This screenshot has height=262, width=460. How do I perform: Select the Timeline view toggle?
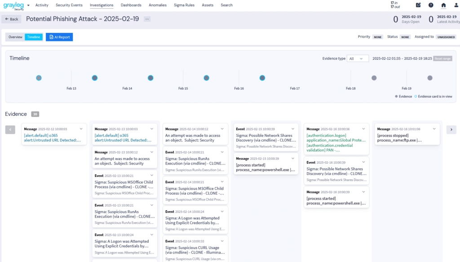[x=34, y=37]
